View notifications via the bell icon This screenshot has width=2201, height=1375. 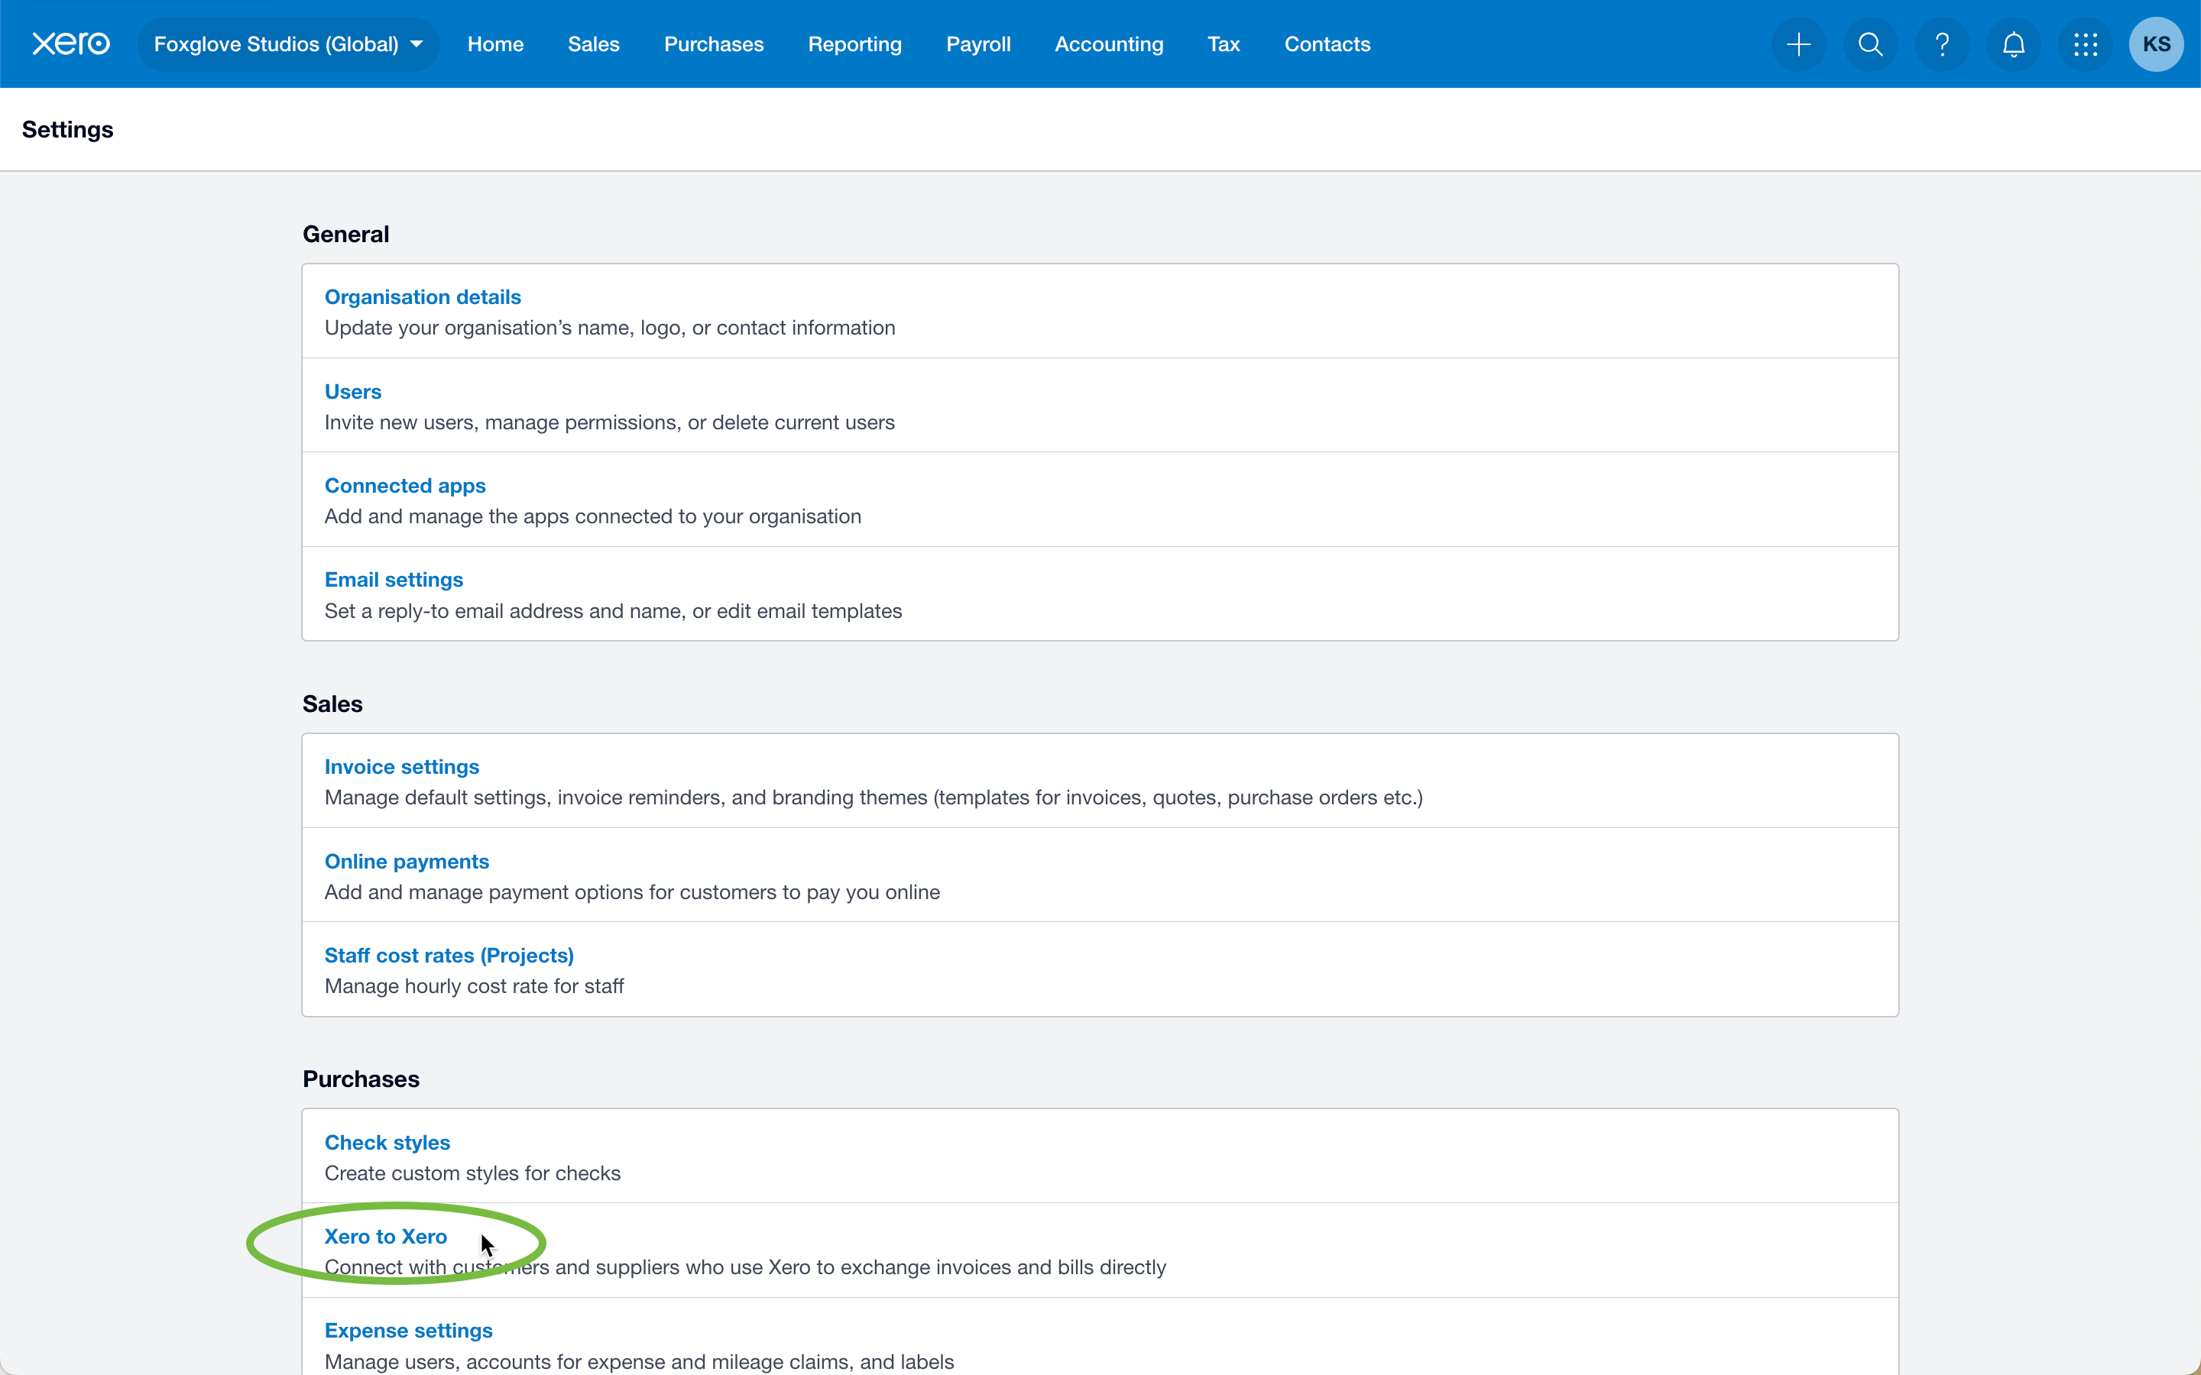tap(2013, 43)
